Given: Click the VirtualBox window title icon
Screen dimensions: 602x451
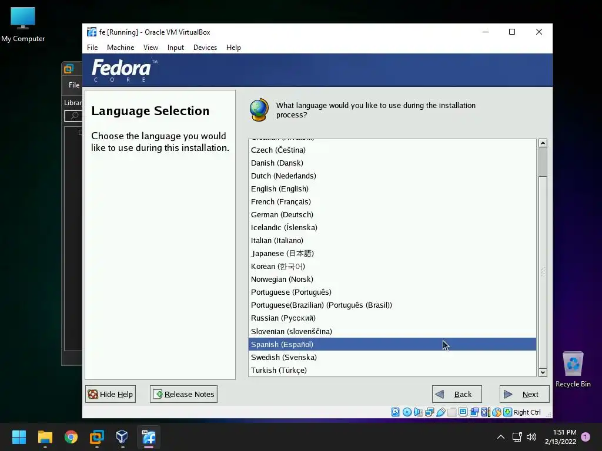Looking at the screenshot, I should (91, 32).
